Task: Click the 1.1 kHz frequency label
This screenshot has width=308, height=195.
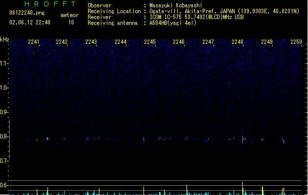Action: (x=4, y=63)
